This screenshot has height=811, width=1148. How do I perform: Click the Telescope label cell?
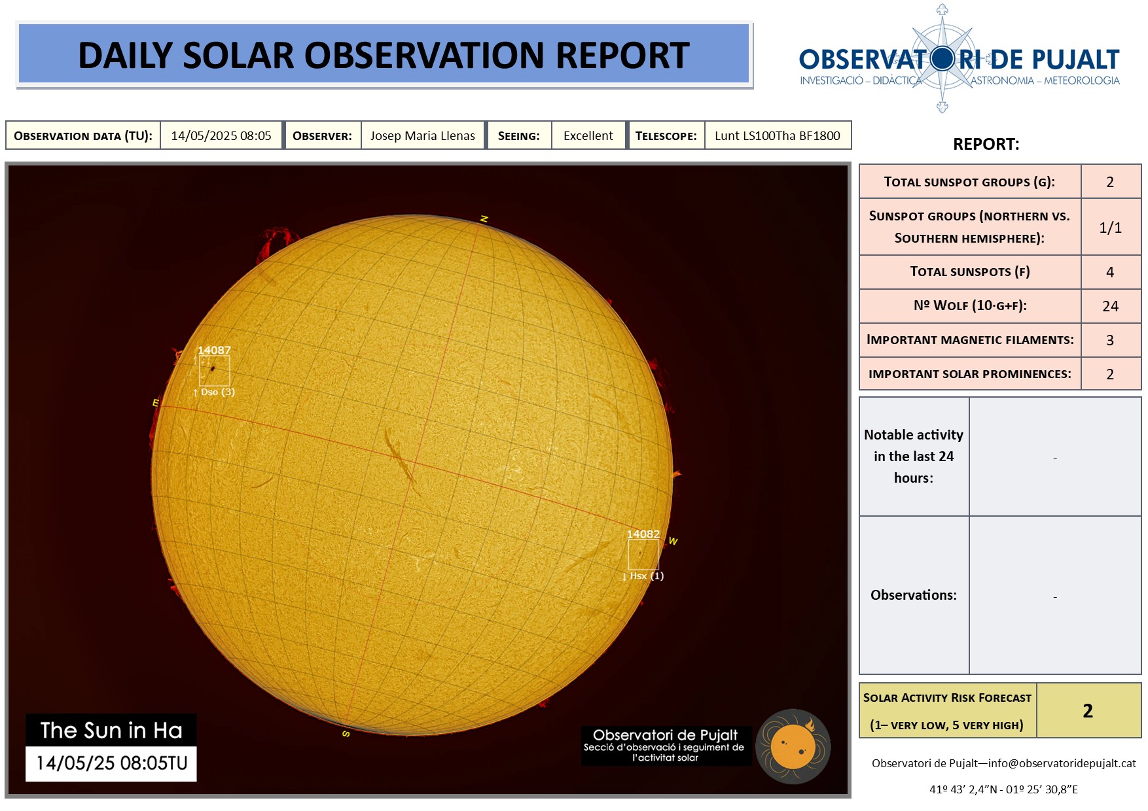point(666,135)
